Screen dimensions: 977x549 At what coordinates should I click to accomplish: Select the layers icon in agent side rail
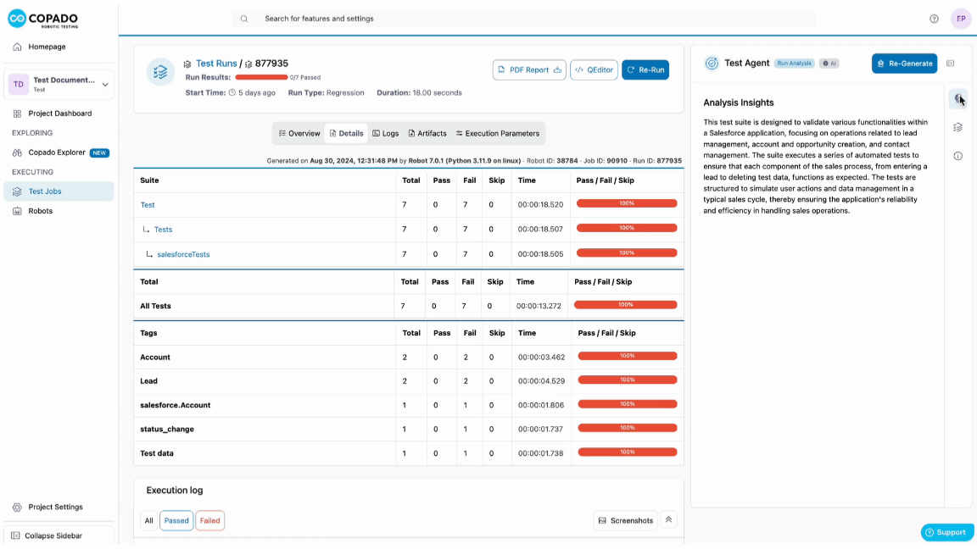pyautogui.click(x=957, y=128)
